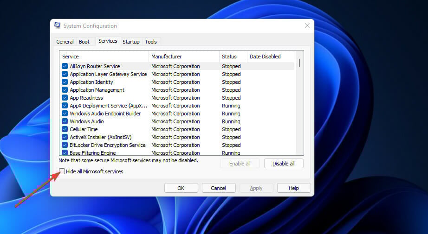Screen dimensions: 428x234
Task: Open the Boot tab
Action: click(84, 42)
